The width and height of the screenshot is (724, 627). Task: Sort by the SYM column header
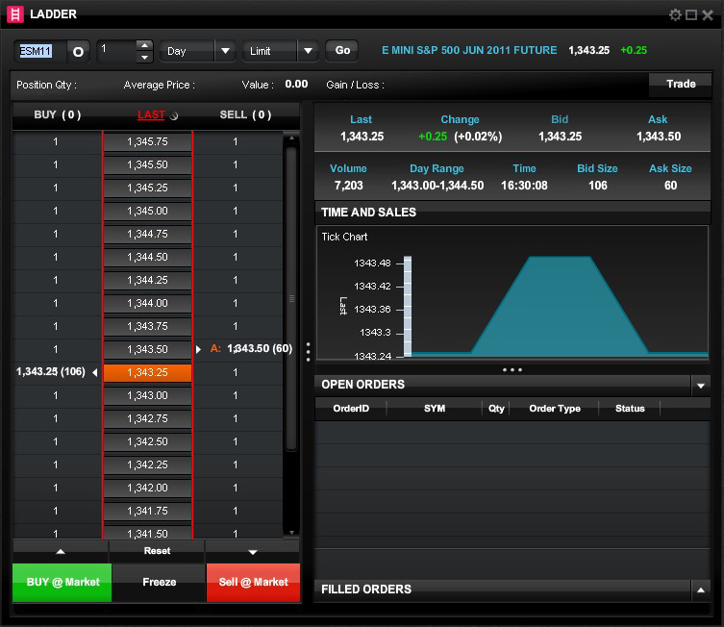[434, 409]
